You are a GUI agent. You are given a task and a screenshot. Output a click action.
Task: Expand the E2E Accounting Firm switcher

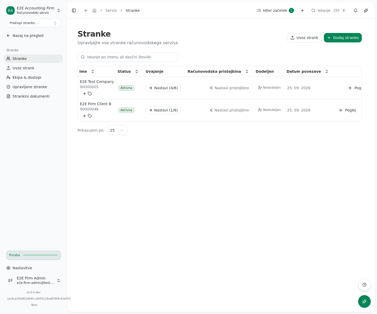point(34,10)
